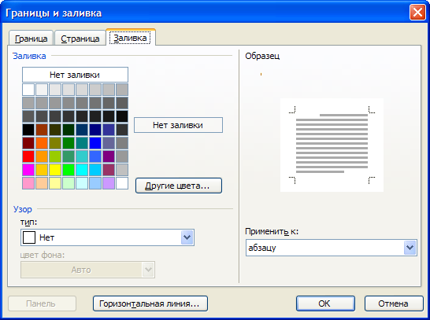Click the абзацу combo box field
The image size is (430, 320).
pyautogui.click(x=332, y=248)
